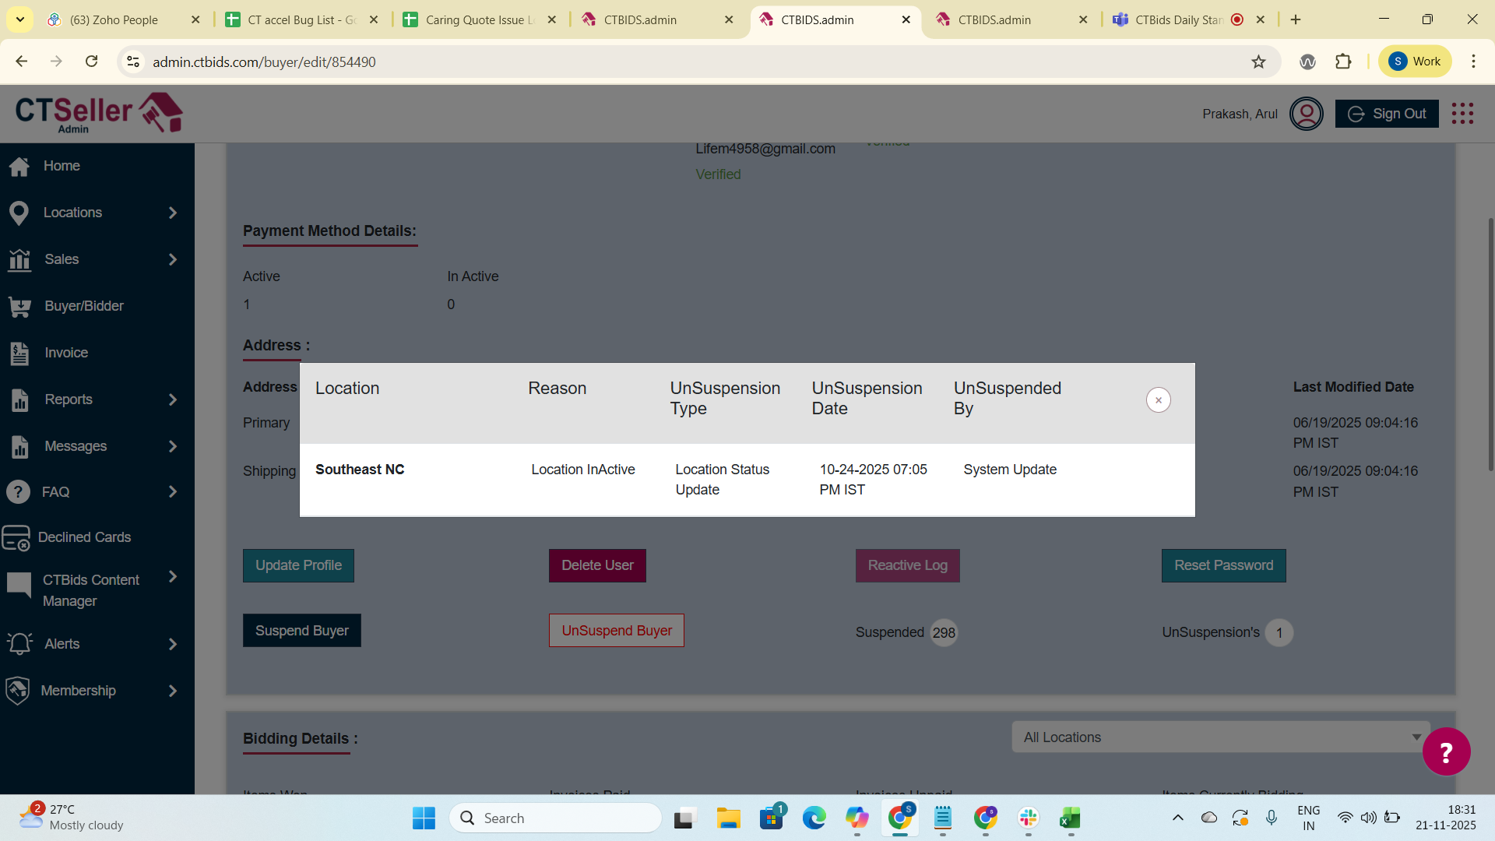Viewport: 1495px width, 841px height.
Task: Bookmark this page with the star icon
Action: (1258, 62)
